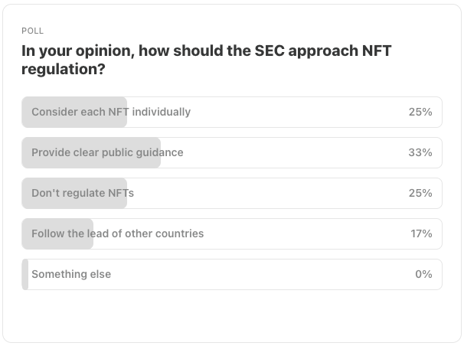The height and width of the screenshot is (346, 464).
Task: Click the 33% result for public guidance
Action: [x=420, y=152]
